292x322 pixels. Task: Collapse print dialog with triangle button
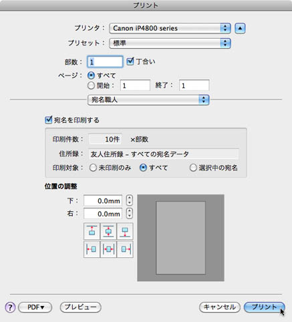240,28
